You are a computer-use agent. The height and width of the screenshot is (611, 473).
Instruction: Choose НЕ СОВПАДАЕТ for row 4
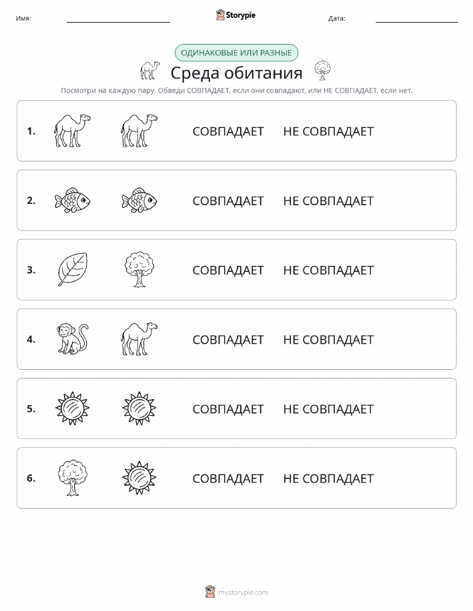point(328,339)
